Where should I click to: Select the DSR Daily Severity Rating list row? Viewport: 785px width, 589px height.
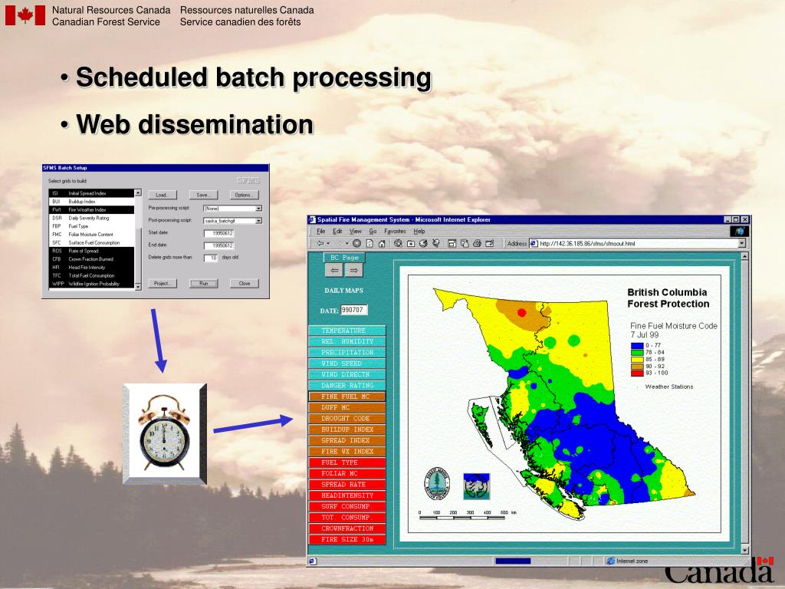(x=92, y=218)
